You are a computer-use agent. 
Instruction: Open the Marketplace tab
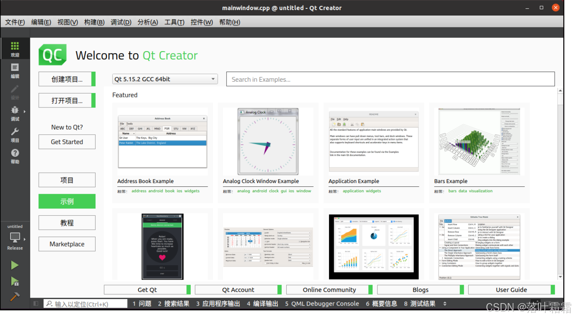[x=67, y=244]
